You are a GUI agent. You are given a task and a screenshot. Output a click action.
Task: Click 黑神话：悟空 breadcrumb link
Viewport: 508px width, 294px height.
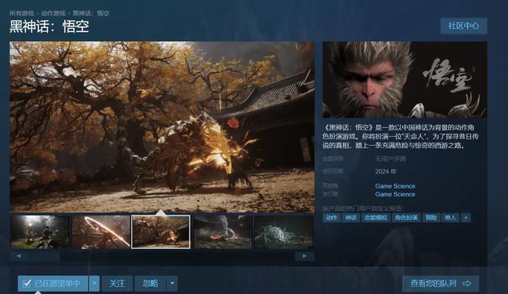coord(90,13)
